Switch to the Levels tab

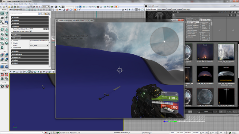coord(169,9)
